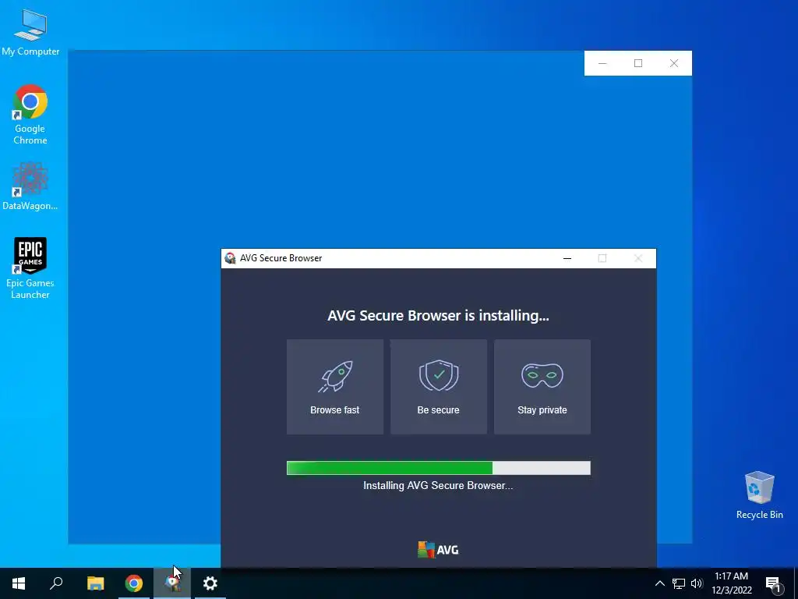This screenshot has width=798, height=599.
Task: Open Google Chrome from the taskbar
Action: coord(134,583)
